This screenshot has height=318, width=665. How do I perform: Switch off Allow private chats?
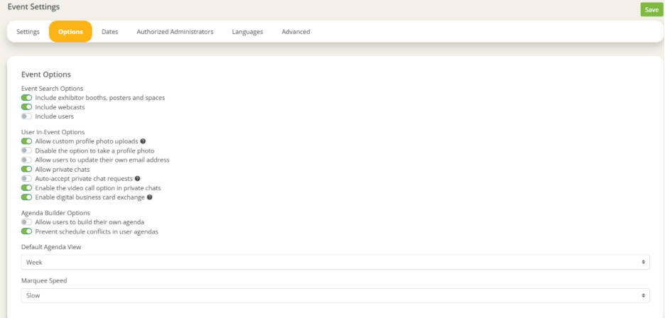pos(26,170)
